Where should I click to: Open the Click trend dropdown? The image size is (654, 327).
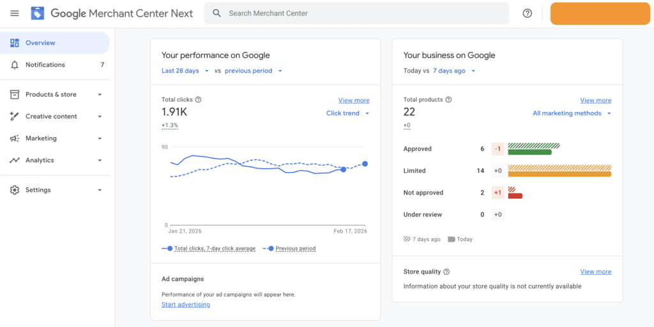pos(347,113)
